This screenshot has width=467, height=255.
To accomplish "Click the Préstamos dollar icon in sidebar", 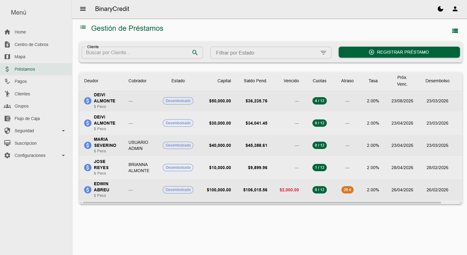I will 7,69.
